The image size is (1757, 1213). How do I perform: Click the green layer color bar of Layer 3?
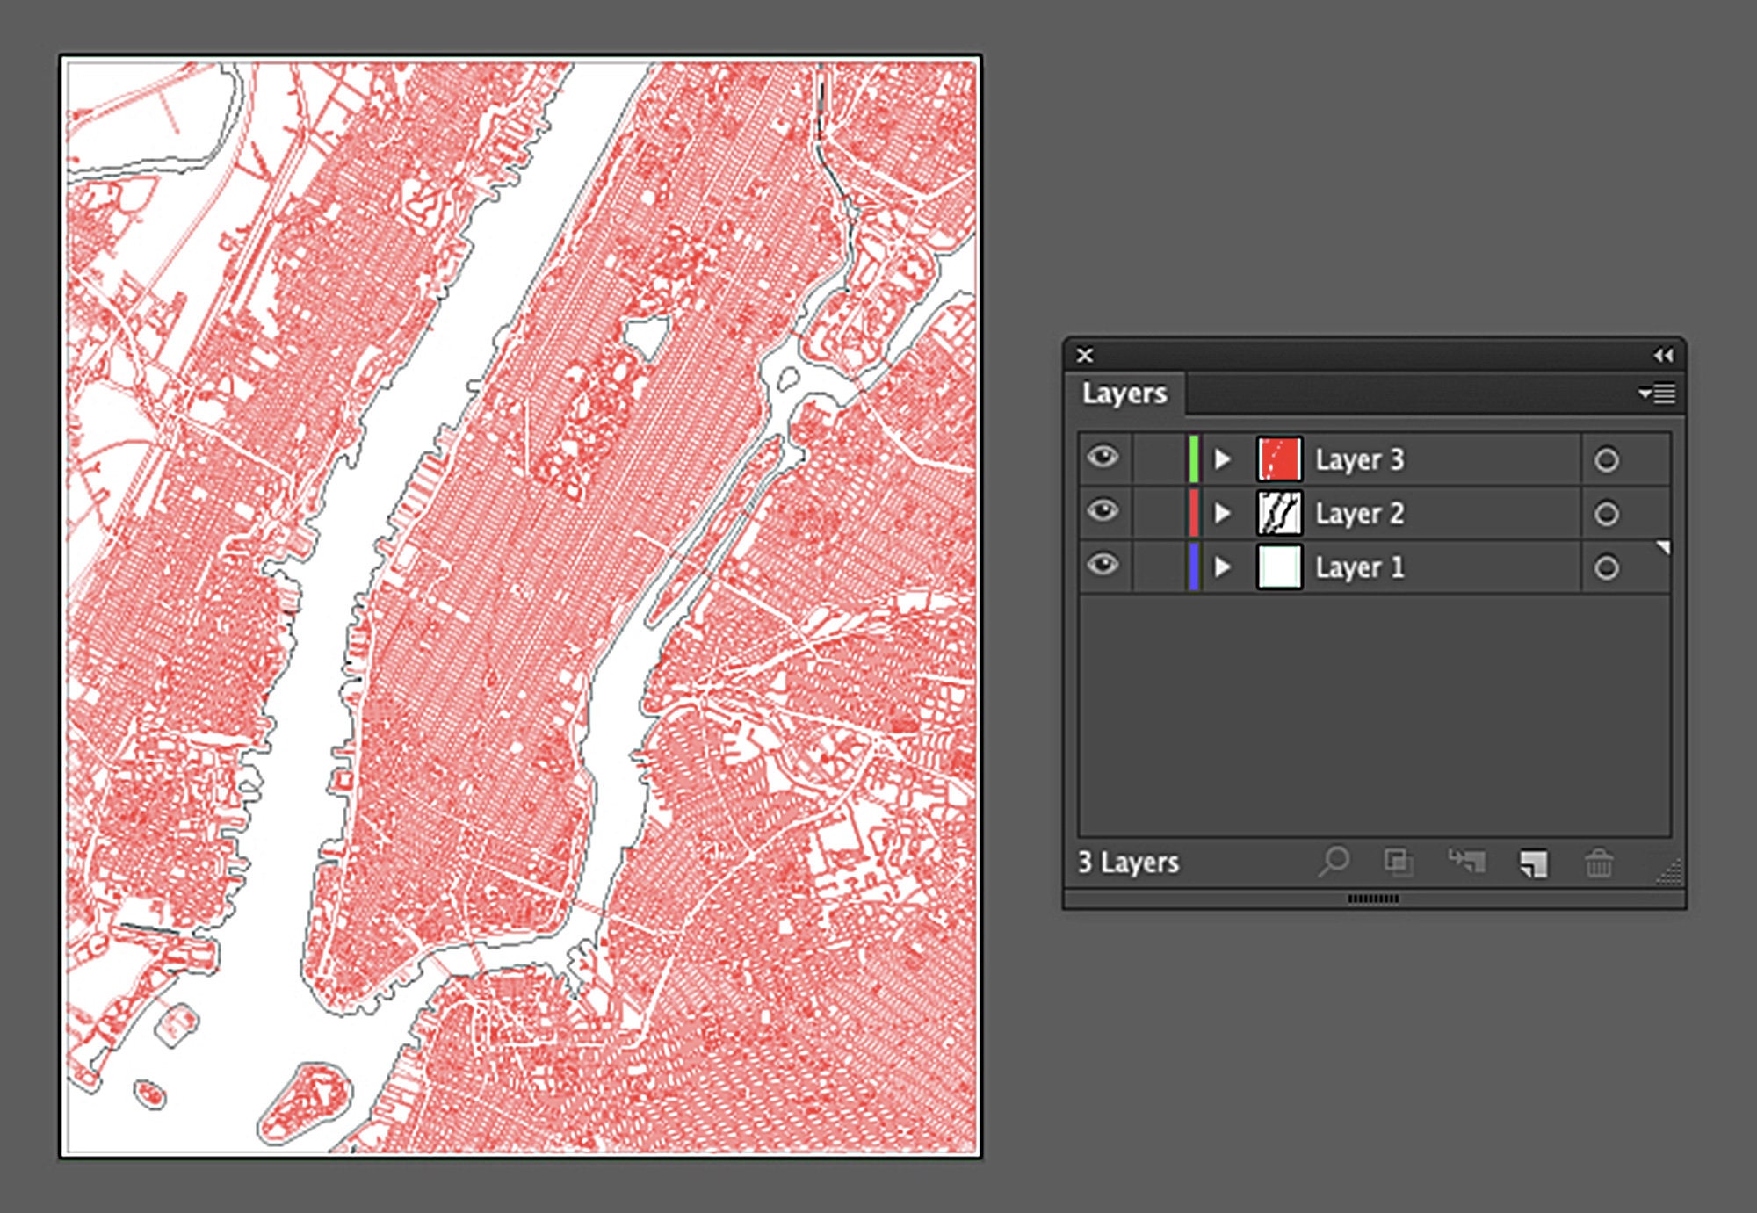pyautogui.click(x=1193, y=458)
